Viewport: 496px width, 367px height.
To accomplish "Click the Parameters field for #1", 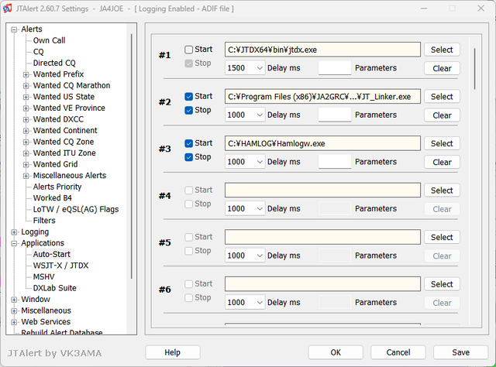I will pos(335,67).
